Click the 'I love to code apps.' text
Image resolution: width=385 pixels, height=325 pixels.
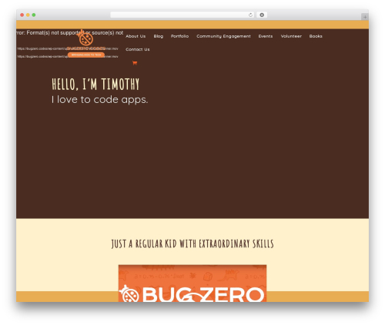(99, 100)
